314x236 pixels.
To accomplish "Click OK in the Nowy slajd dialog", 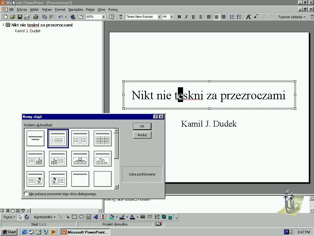I will 142,126.
